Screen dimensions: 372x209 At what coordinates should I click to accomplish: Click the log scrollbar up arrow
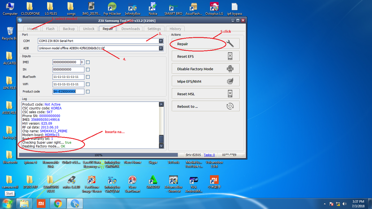tap(161, 105)
